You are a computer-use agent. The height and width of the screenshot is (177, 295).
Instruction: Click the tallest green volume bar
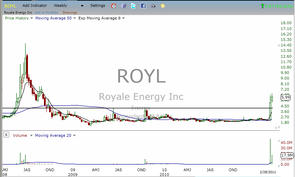click(270, 151)
